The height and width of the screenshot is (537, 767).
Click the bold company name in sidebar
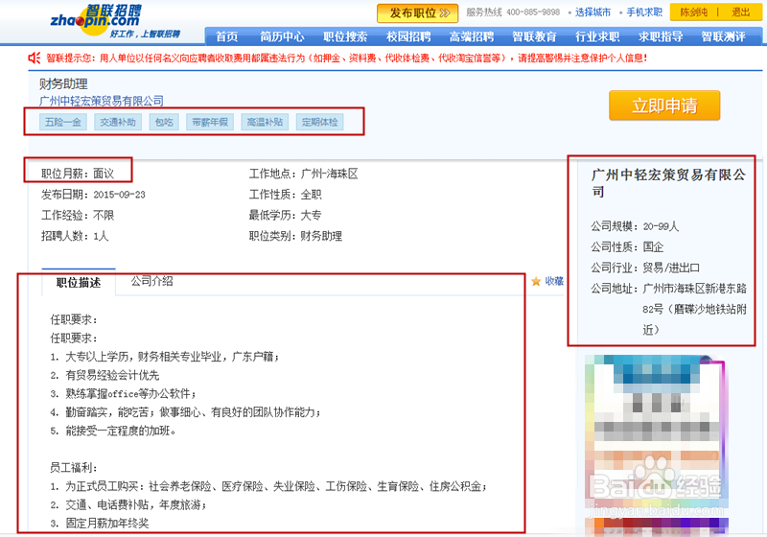point(668,183)
